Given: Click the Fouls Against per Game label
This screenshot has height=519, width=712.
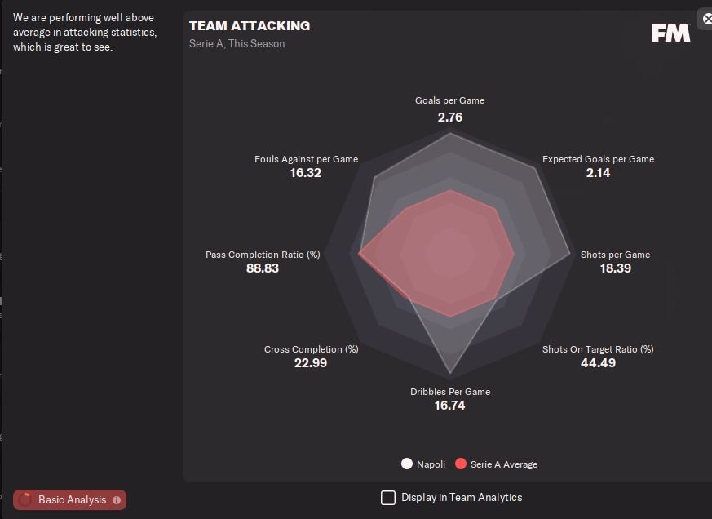Looking at the screenshot, I should pyautogui.click(x=306, y=159).
